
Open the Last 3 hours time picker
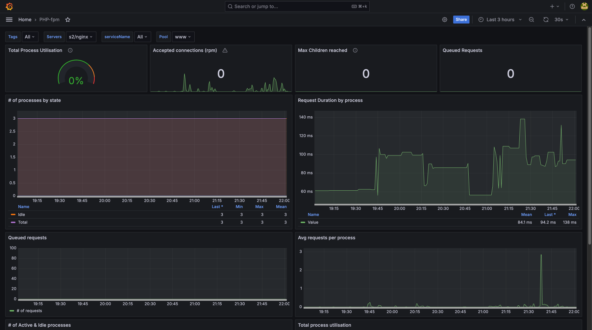tap(500, 20)
